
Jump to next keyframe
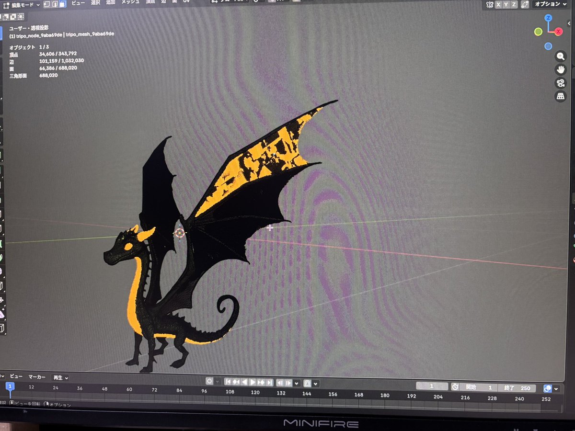[x=261, y=382]
